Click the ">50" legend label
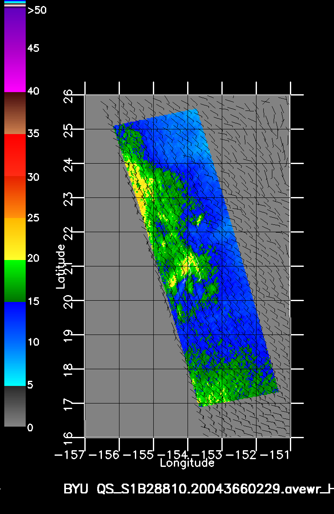Image resolution: width=334 pixels, height=514 pixels. click(x=37, y=11)
